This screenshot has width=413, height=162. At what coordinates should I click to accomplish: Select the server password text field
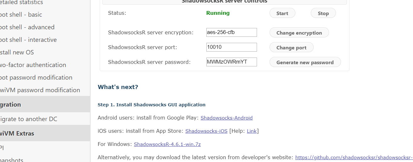click(x=232, y=62)
